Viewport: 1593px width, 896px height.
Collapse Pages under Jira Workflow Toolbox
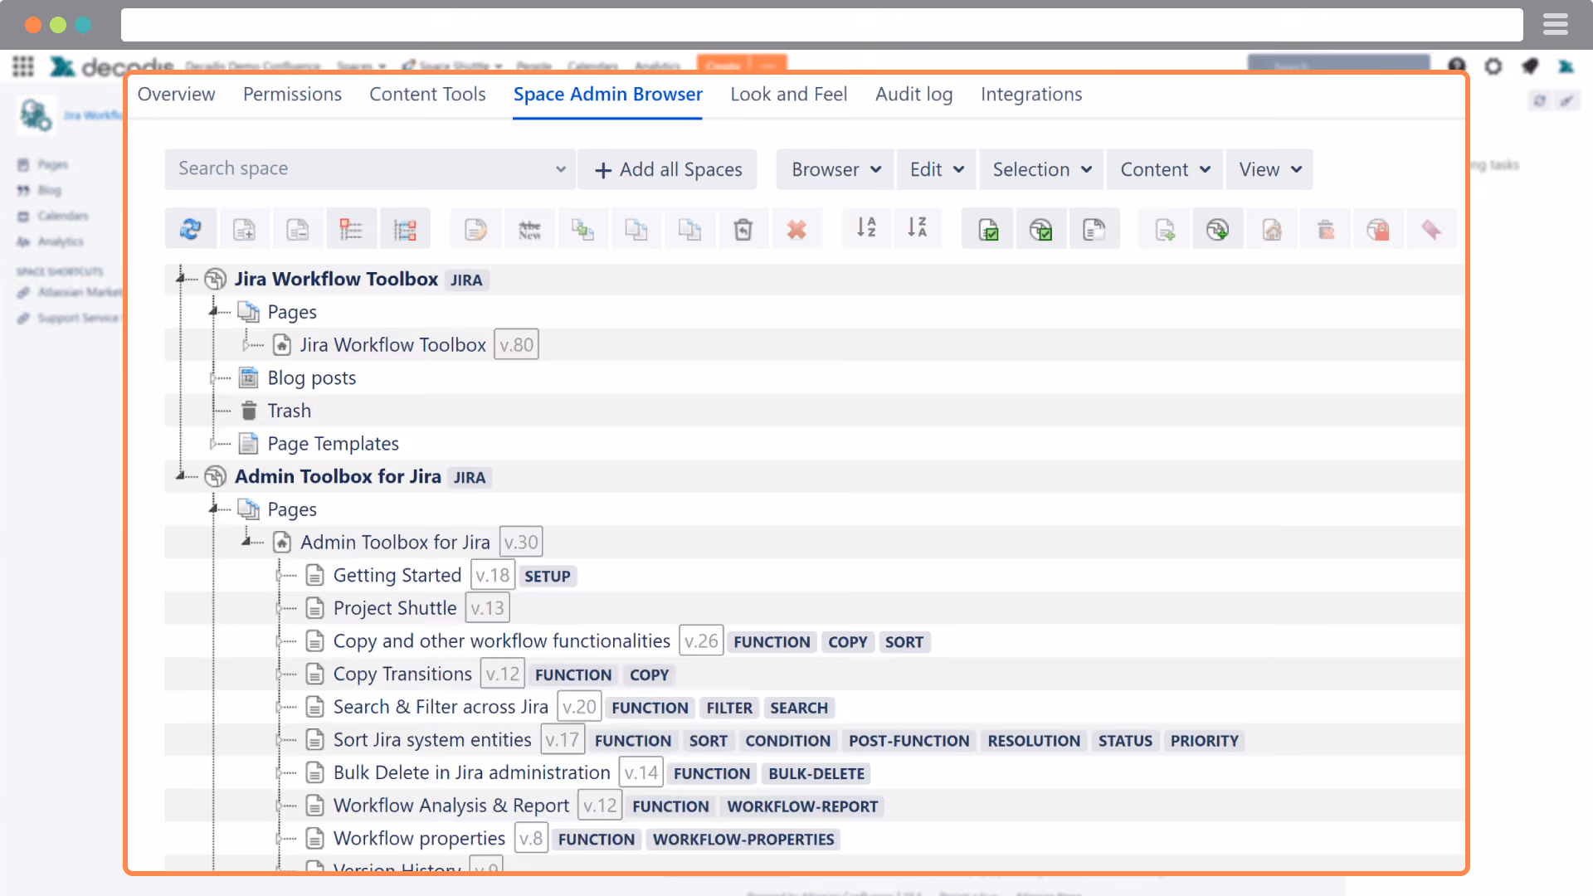213,311
